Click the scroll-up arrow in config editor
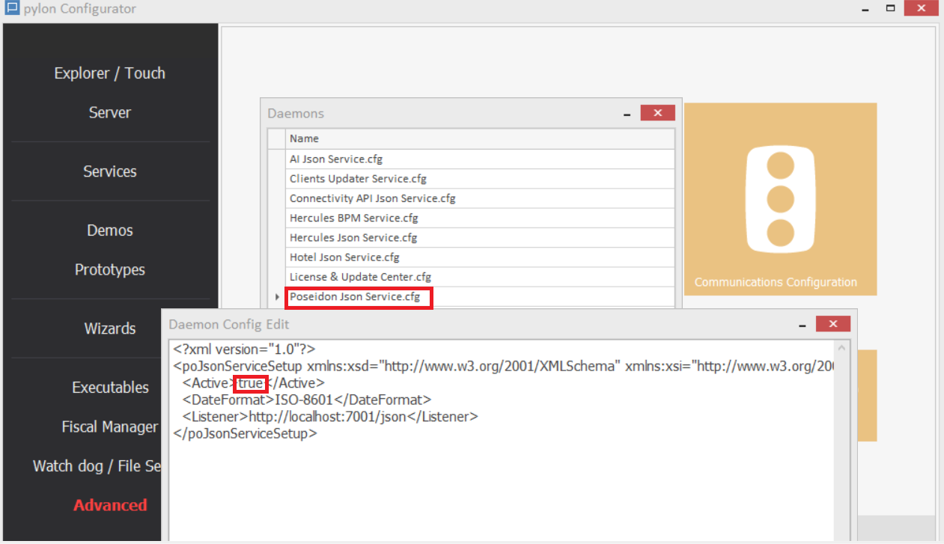The width and height of the screenshot is (944, 544). point(842,349)
